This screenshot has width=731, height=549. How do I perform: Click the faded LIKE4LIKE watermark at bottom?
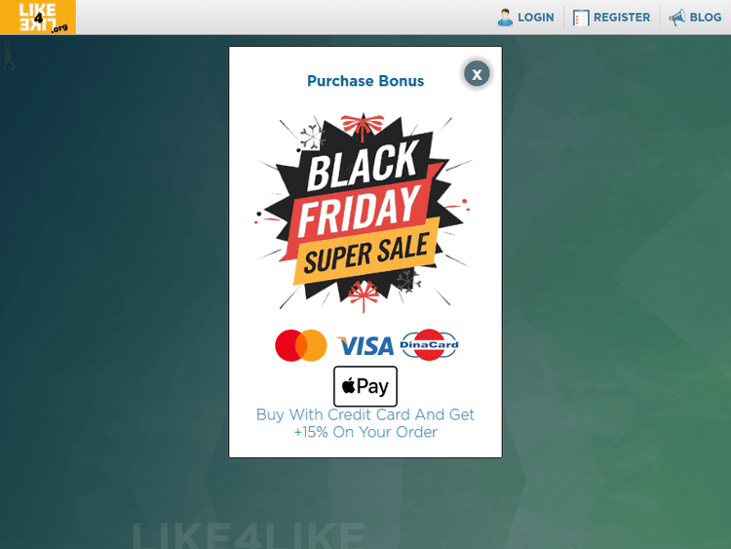pyautogui.click(x=249, y=535)
